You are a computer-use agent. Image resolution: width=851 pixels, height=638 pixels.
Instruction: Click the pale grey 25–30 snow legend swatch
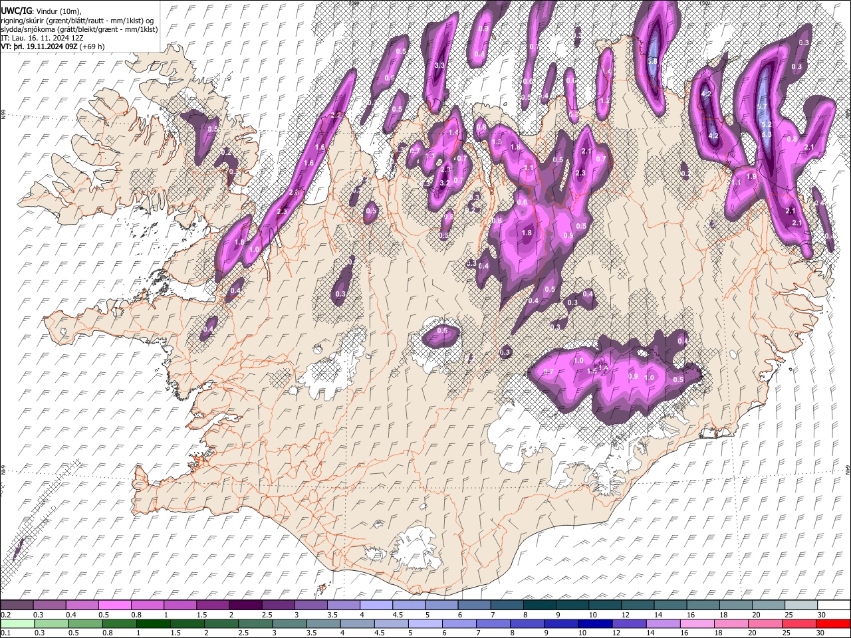coord(801,605)
